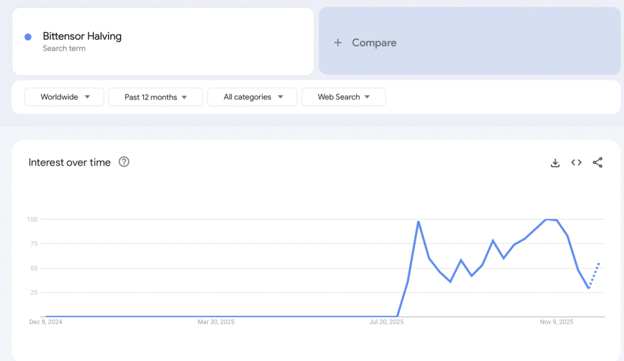Open the Interest over time help tooltip

coord(124,162)
